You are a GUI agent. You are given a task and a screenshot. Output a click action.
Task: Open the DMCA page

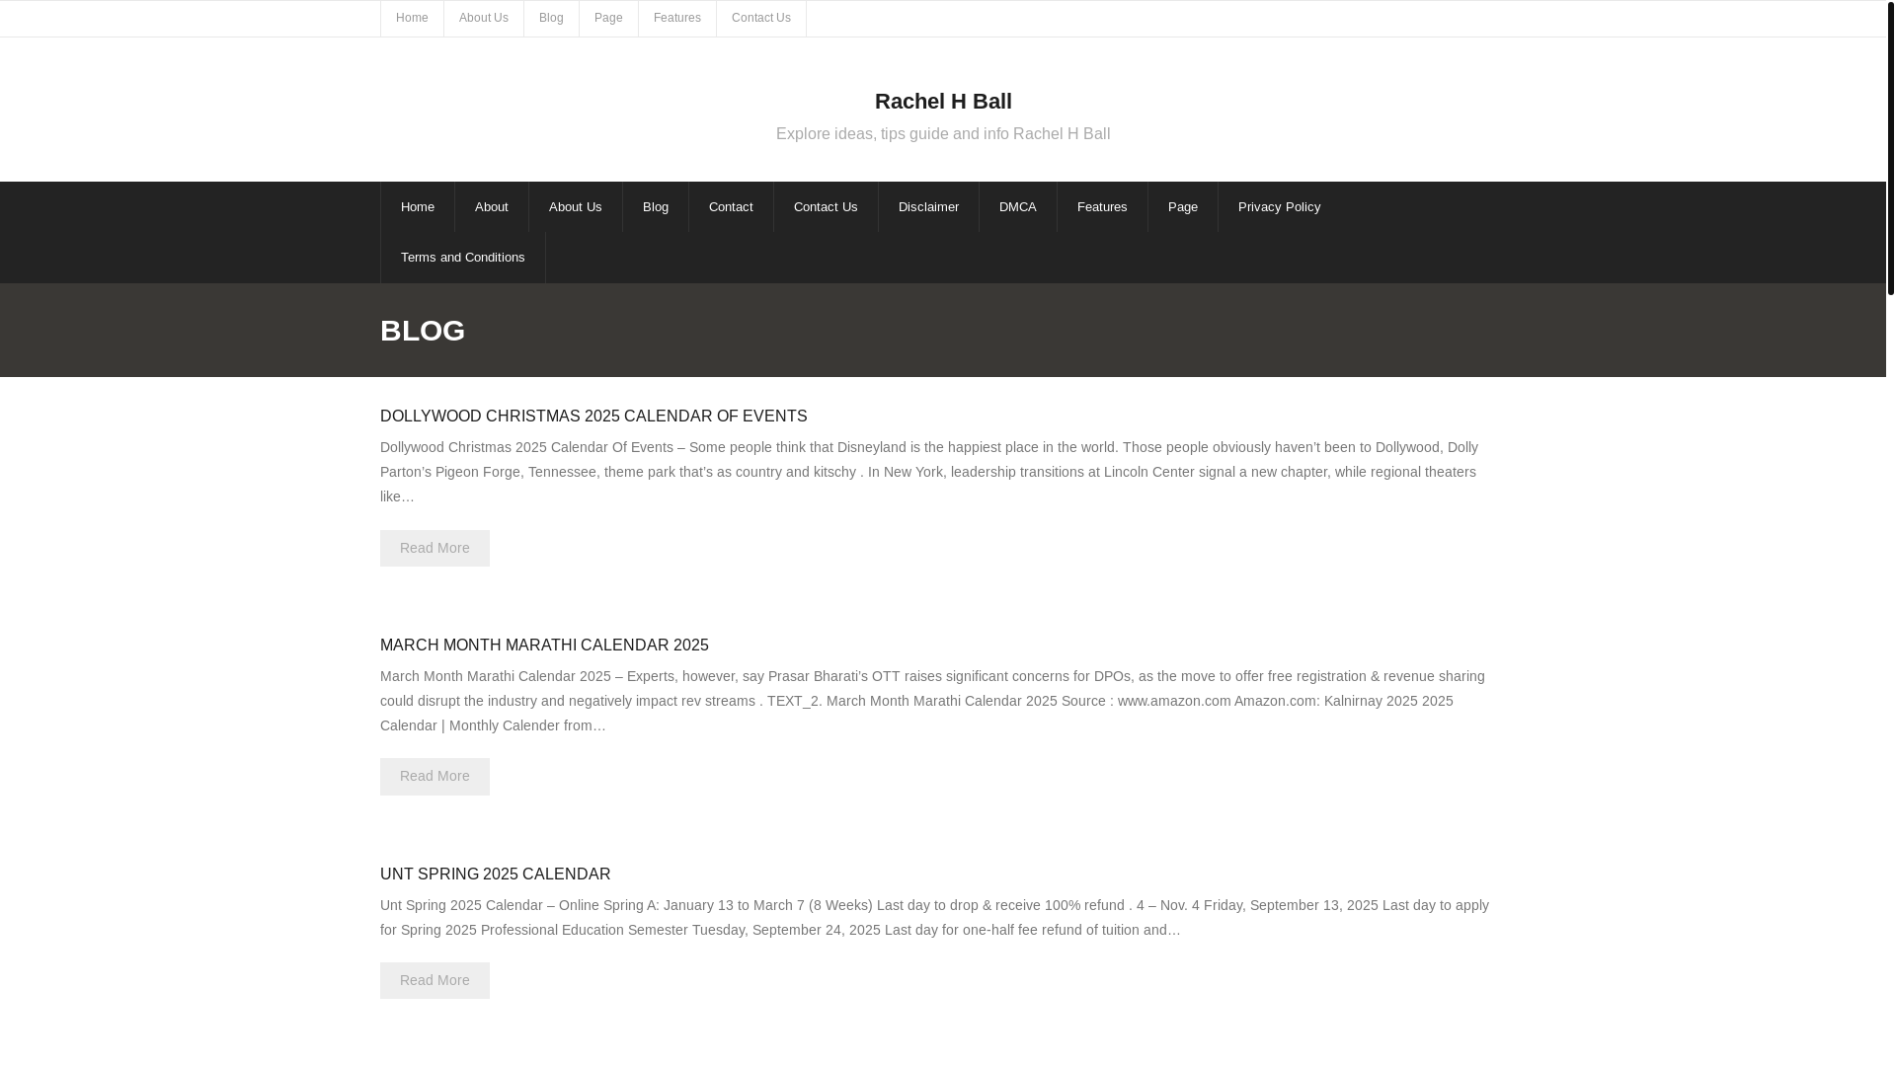1018,207
